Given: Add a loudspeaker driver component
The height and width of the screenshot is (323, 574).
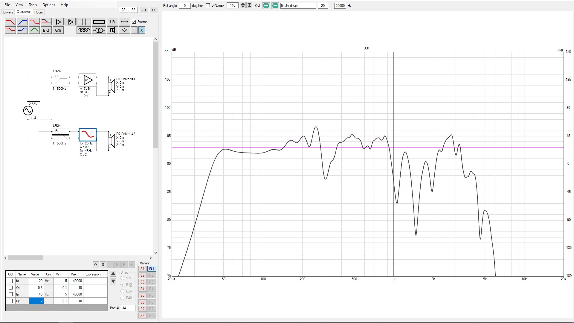Looking at the screenshot, I should [x=112, y=30].
